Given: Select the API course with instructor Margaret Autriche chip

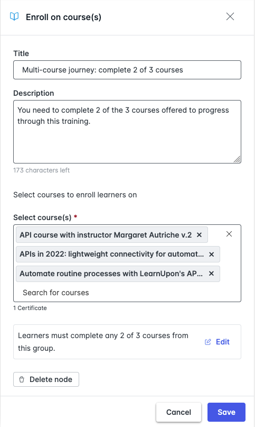Looking at the screenshot, I should (x=106, y=235).
